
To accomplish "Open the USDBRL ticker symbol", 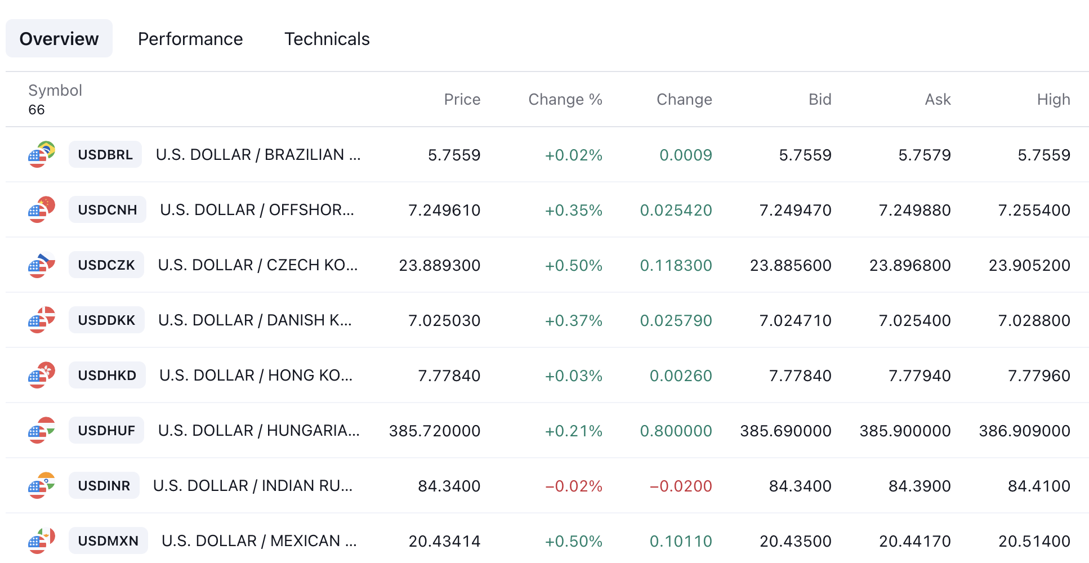I will 105,154.
